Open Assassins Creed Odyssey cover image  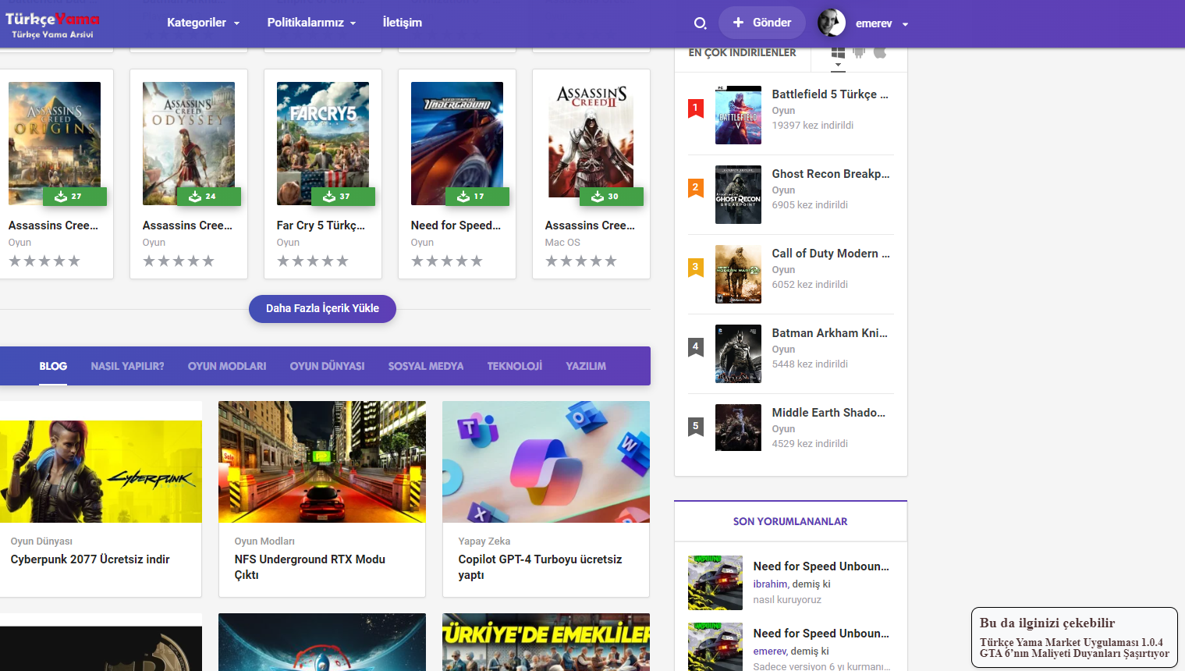(x=189, y=144)
